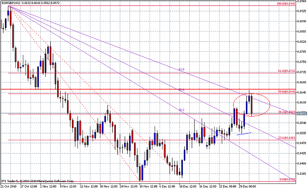
Task: Click the 21 Oct 2010 date label
Action: (x=8, y=186)
